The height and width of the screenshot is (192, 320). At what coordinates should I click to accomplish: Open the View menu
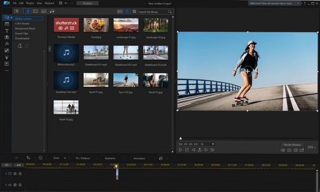tap(39, 3)
